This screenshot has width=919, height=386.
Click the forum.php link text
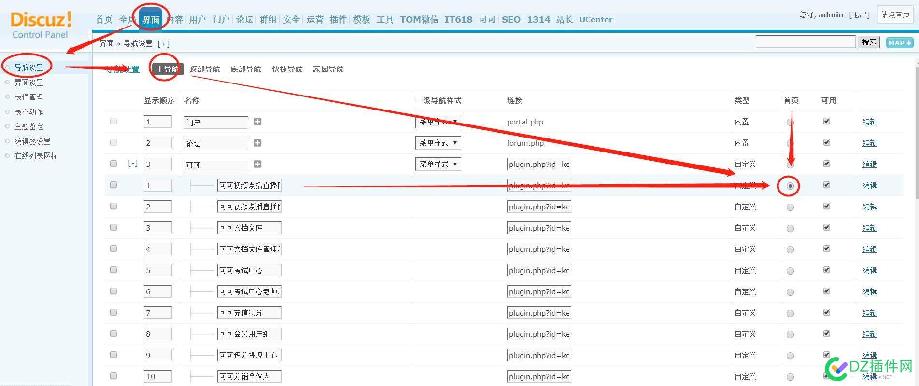pyautogui.click(x=525, y=143)
